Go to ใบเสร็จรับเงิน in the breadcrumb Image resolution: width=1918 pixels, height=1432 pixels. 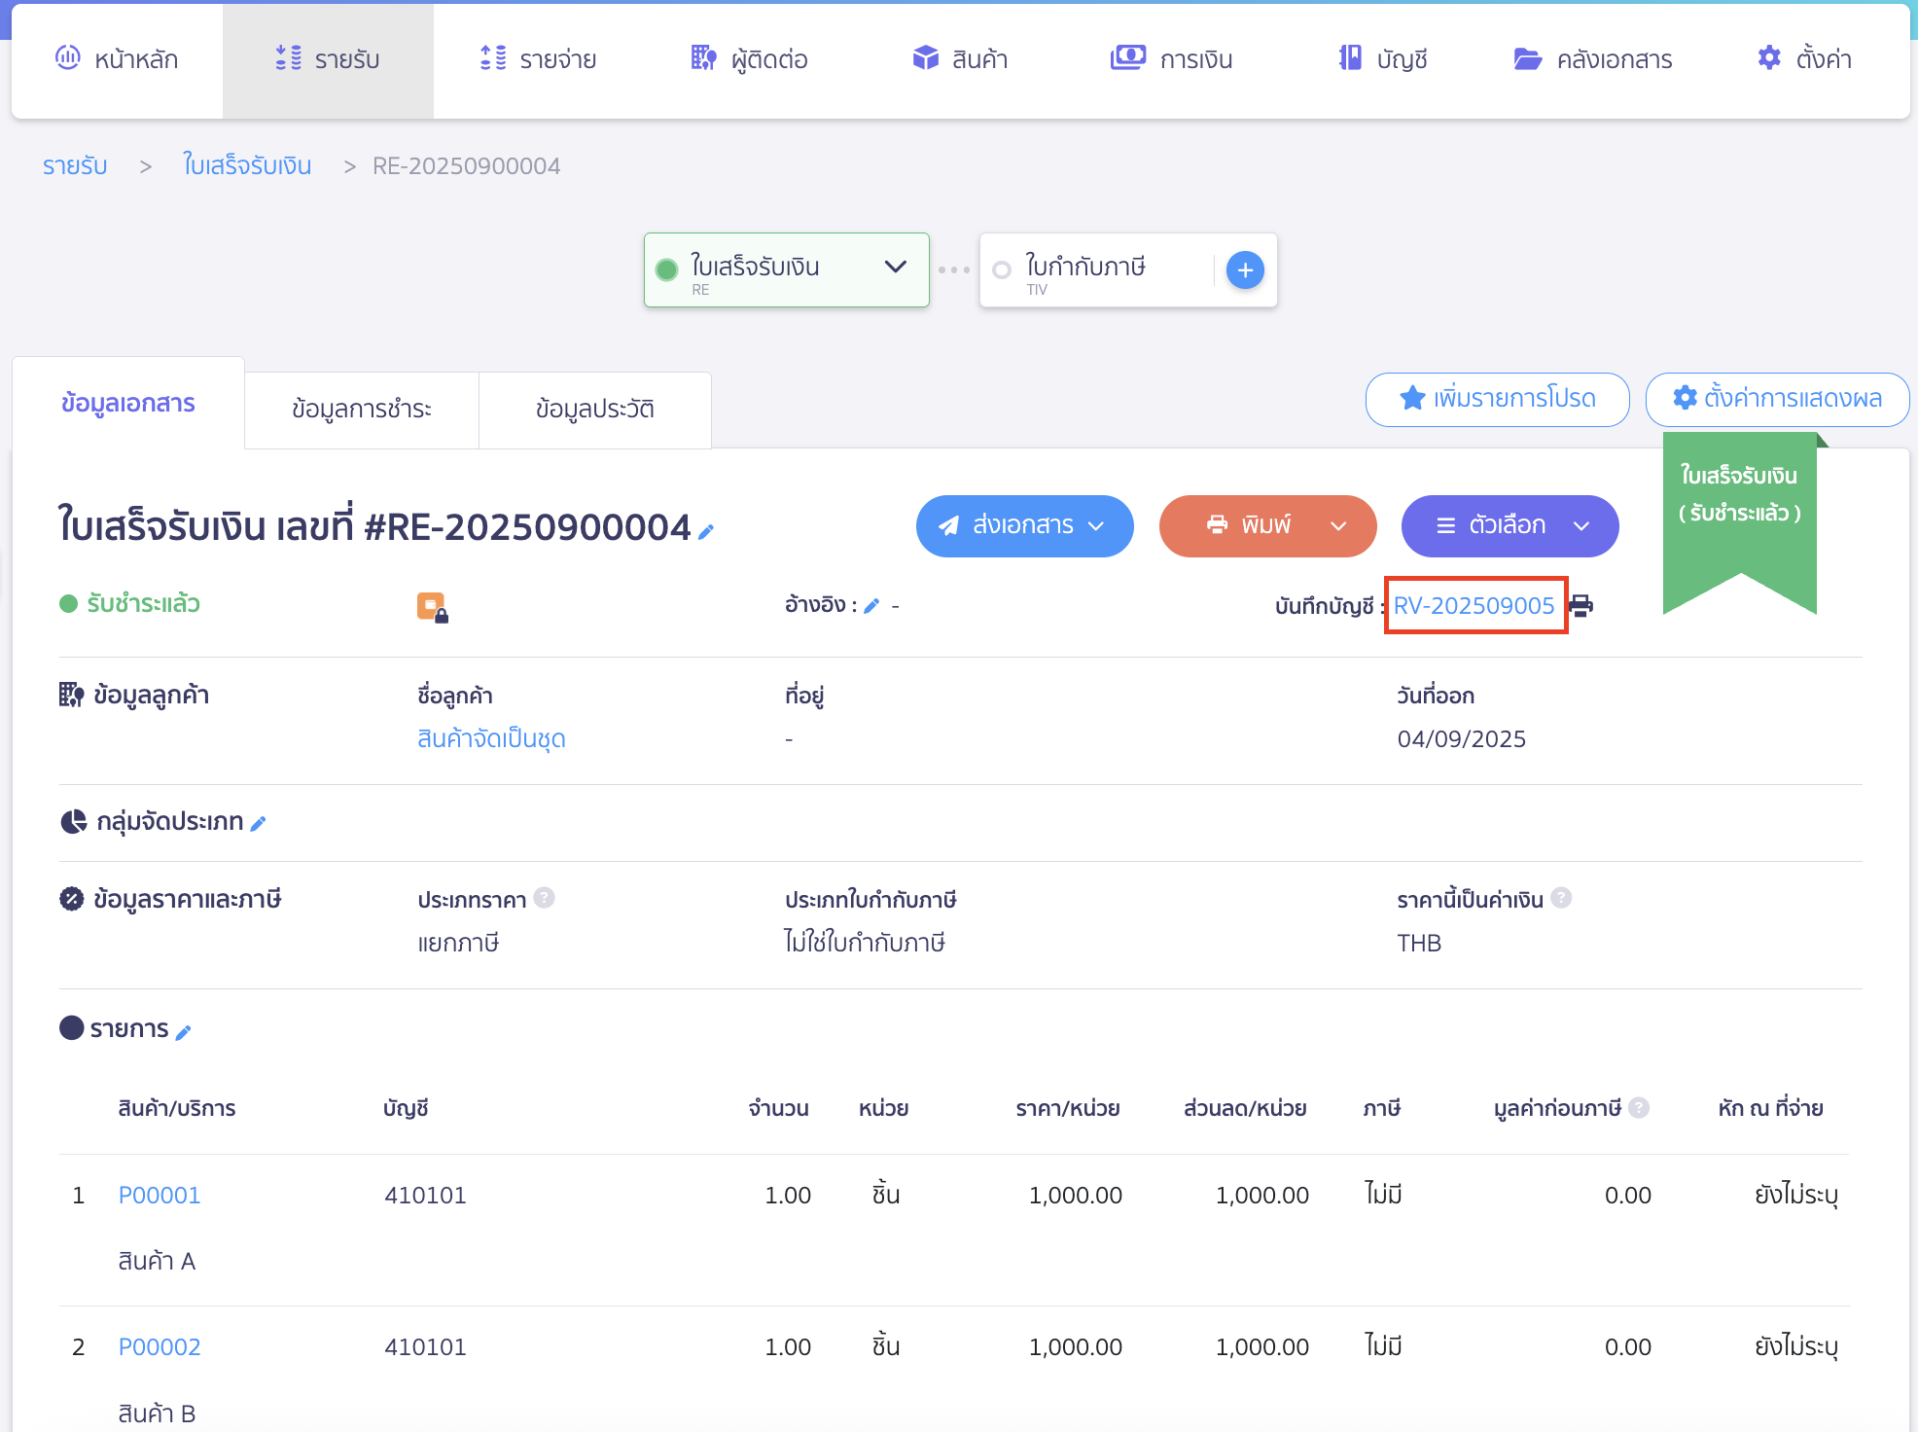(x=247, y=166)
